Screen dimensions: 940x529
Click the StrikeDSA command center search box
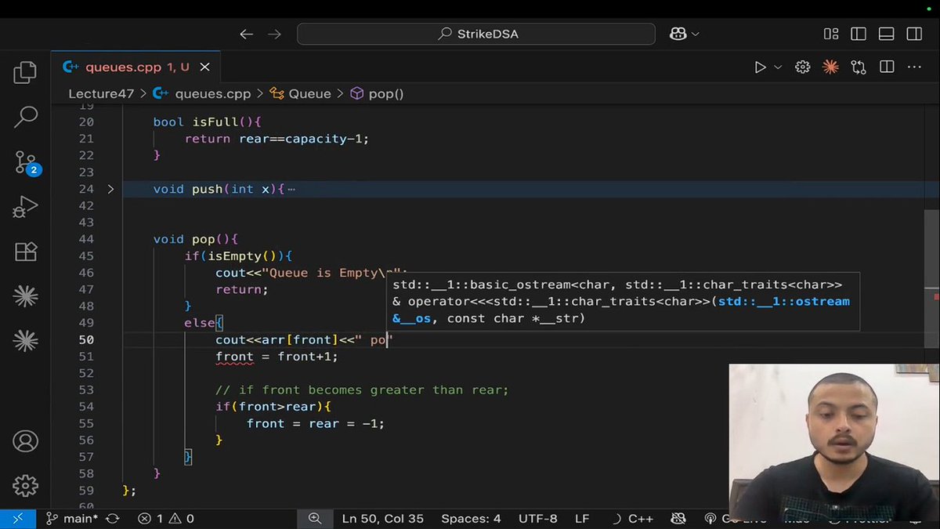tap(478, 34)
